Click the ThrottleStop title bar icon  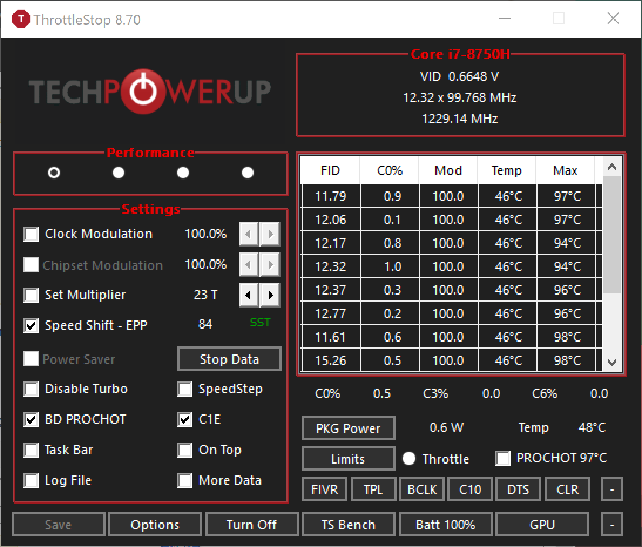[22, 19]
